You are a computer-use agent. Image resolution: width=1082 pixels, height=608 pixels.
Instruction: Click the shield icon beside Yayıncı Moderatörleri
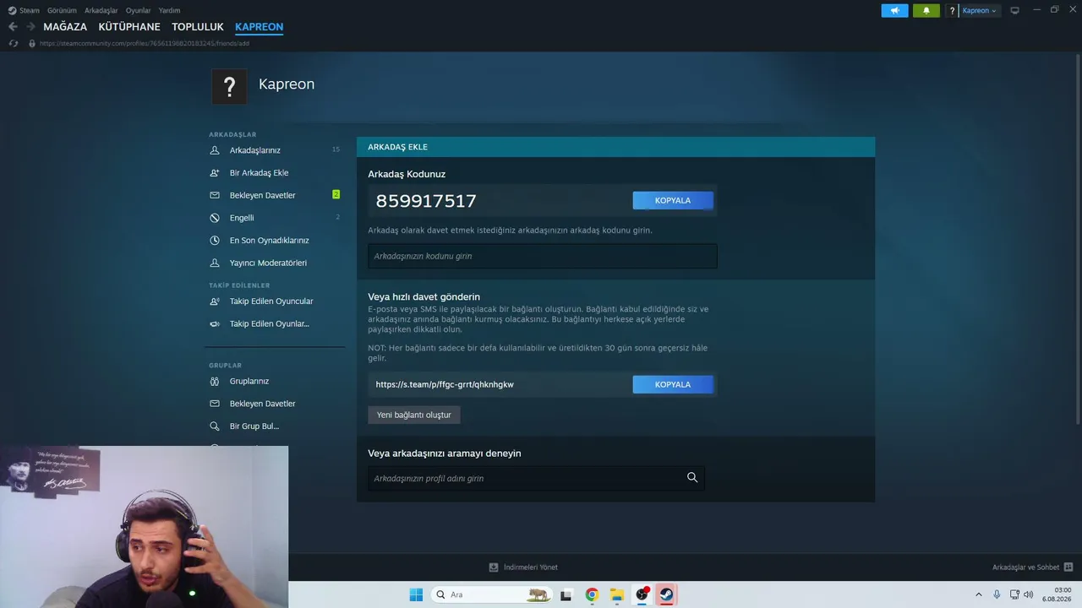click(214, 263)
